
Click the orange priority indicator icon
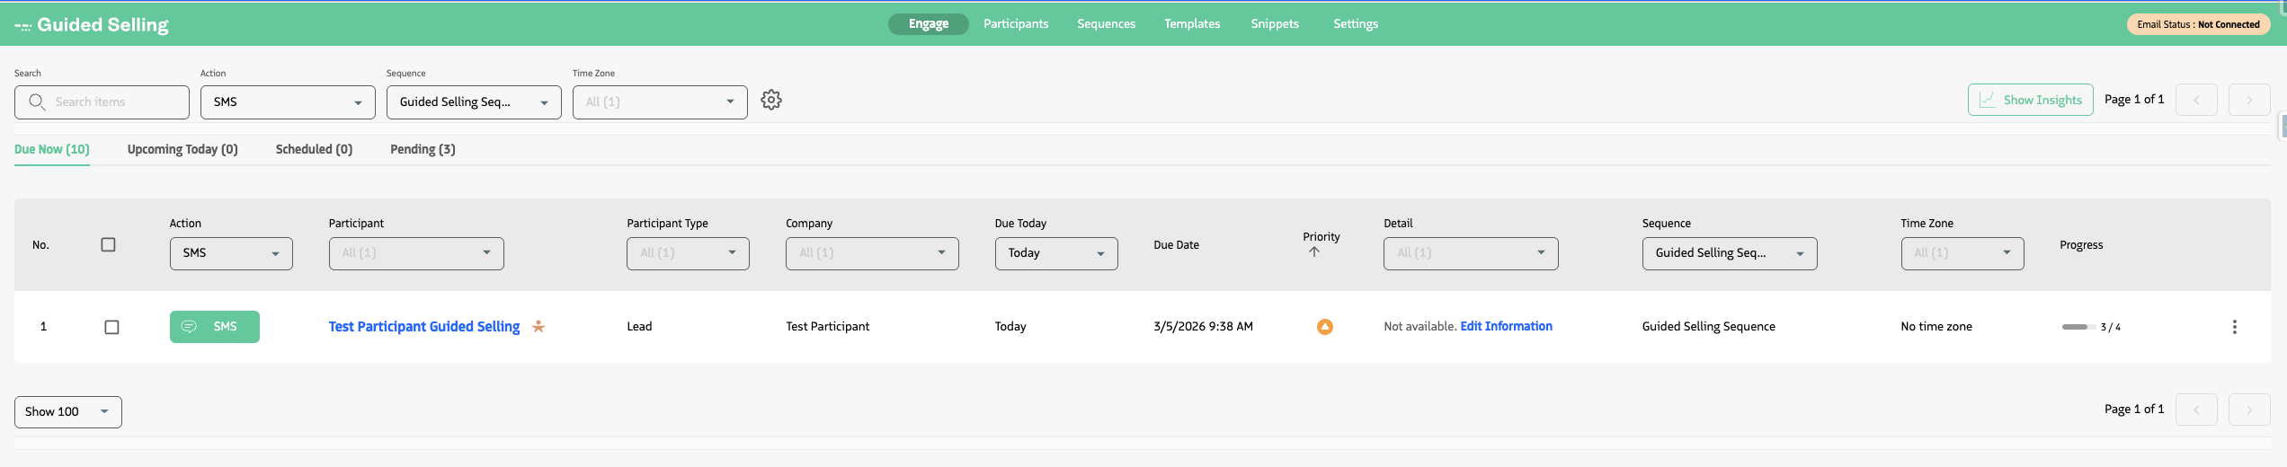click(x=1324, y=327)
